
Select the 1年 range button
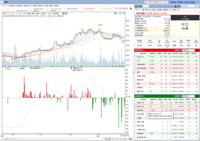point(121,139)
